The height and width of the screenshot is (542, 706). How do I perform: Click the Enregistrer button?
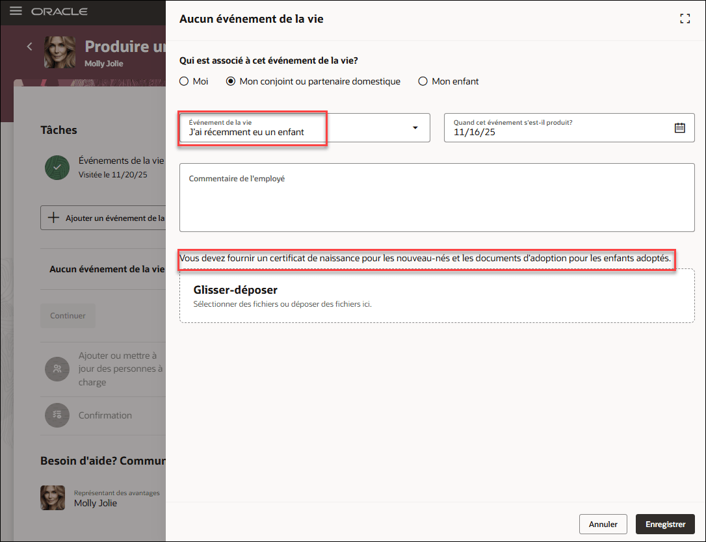coord(665,524)
